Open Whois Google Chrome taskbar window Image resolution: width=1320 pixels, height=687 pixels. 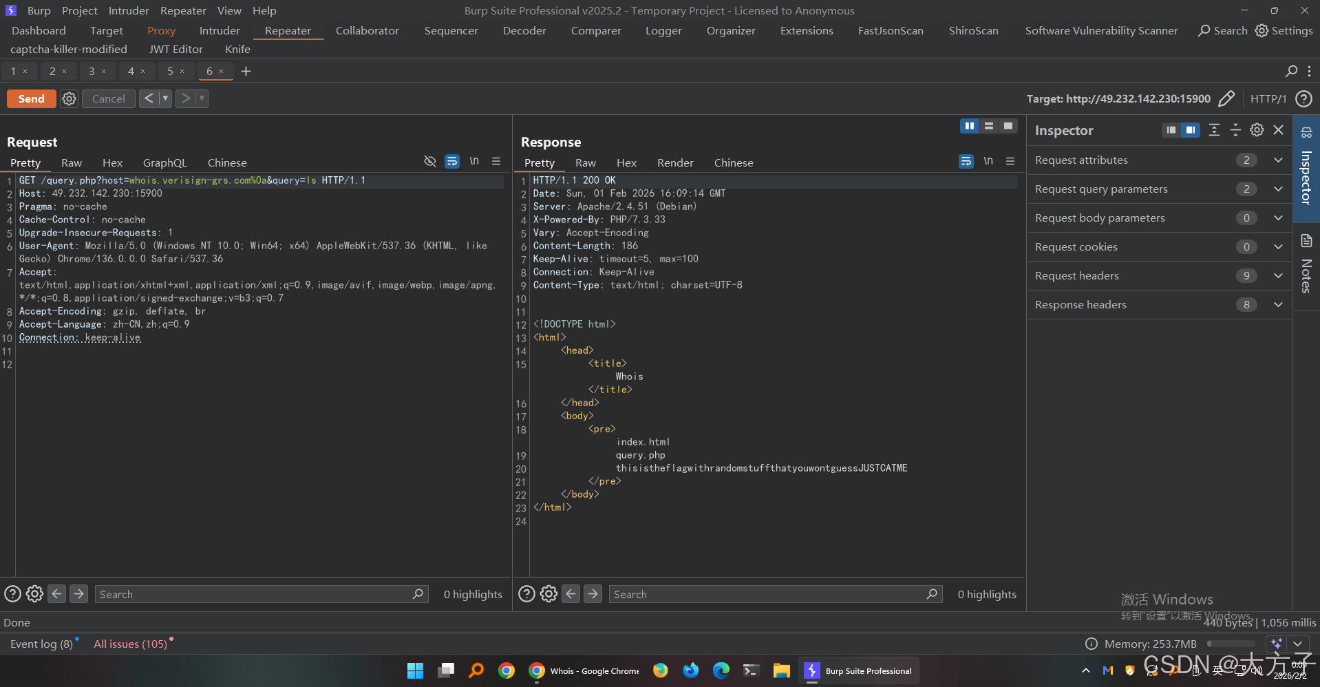click(x=584, y=670)
